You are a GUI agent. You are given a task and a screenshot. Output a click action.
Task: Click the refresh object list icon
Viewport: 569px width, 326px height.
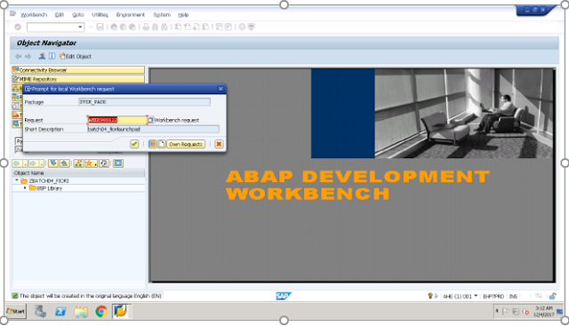point(104,163)
